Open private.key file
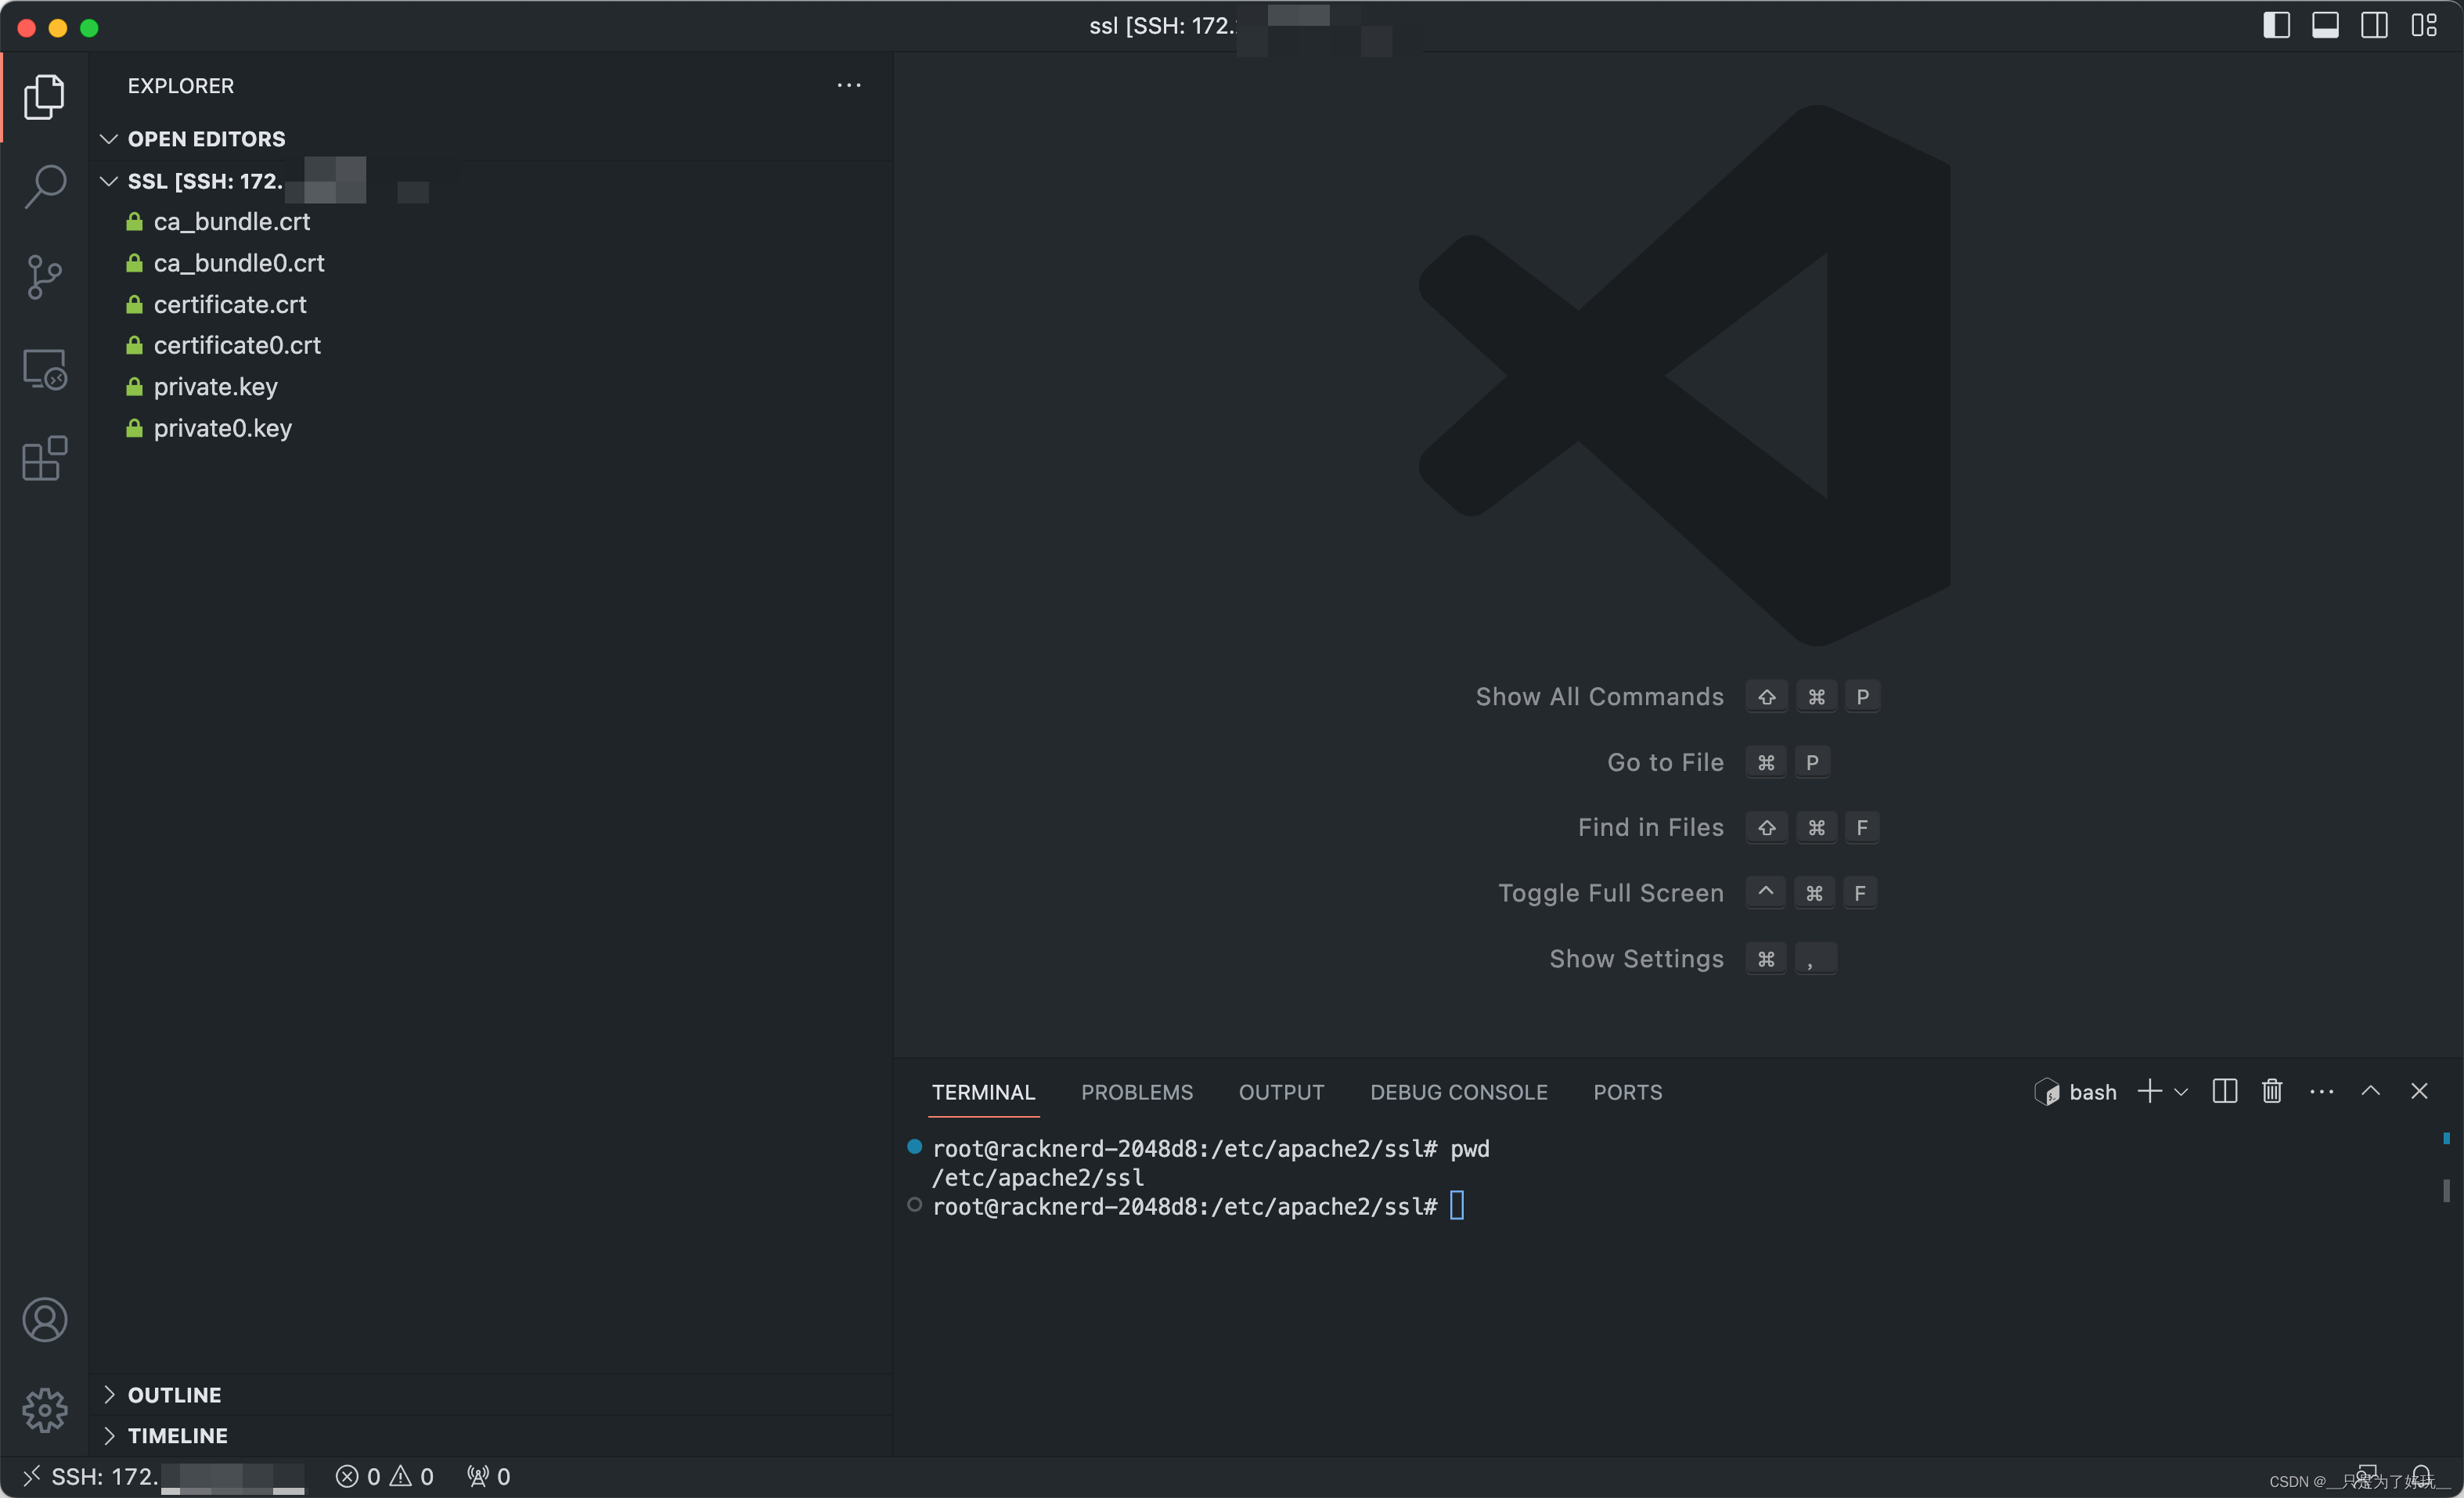 click(490, 387)
